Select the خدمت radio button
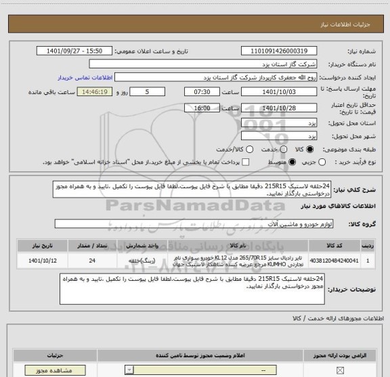This screenshot has width=390, height=377. 284,149
